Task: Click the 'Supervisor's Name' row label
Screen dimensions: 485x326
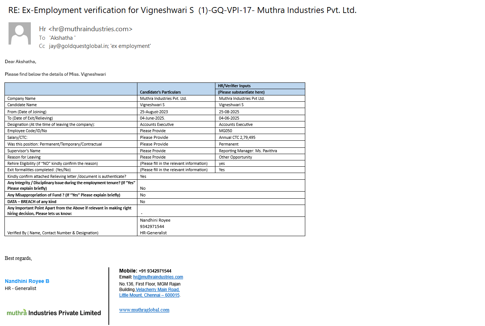Action: pyautogui.click(x=24, y=151)
